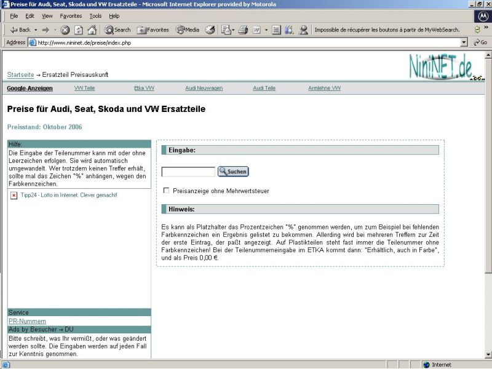
Task: Click the Tipp24 Lotto im Internet ad link
Action: click(x=69, y=195)
